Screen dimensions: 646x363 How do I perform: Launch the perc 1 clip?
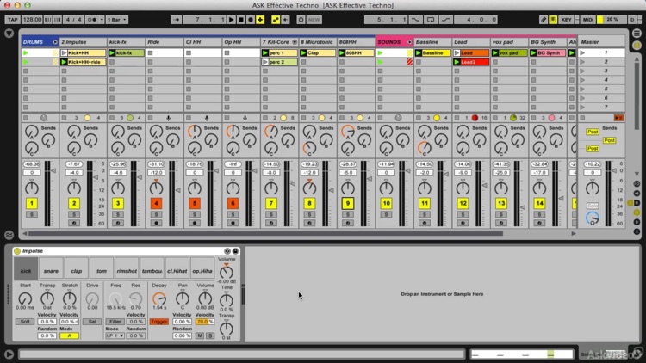(x=265, y=53)
